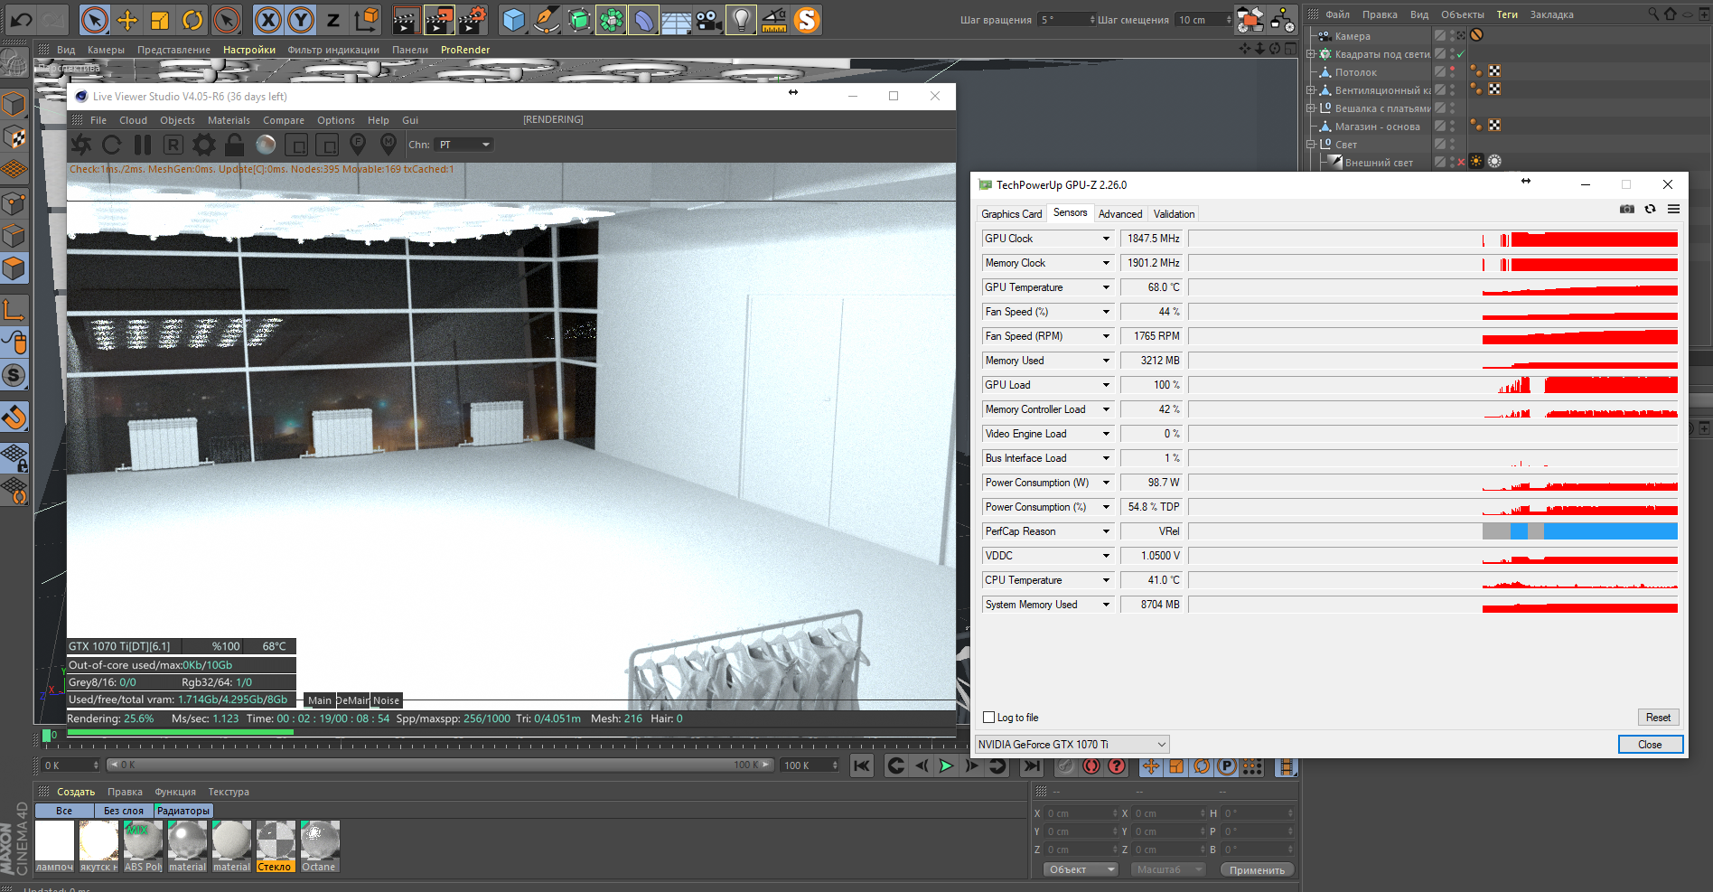Image resolution: width=1713 pixels, height=892 pixels.
Task: Click the red question-mark keyframe icon
Action: 1118,766
